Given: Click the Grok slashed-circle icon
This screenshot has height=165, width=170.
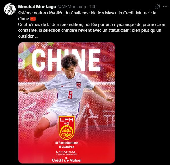Looking at the screenshot, I should pyautogui.click(x=158, y=6).
